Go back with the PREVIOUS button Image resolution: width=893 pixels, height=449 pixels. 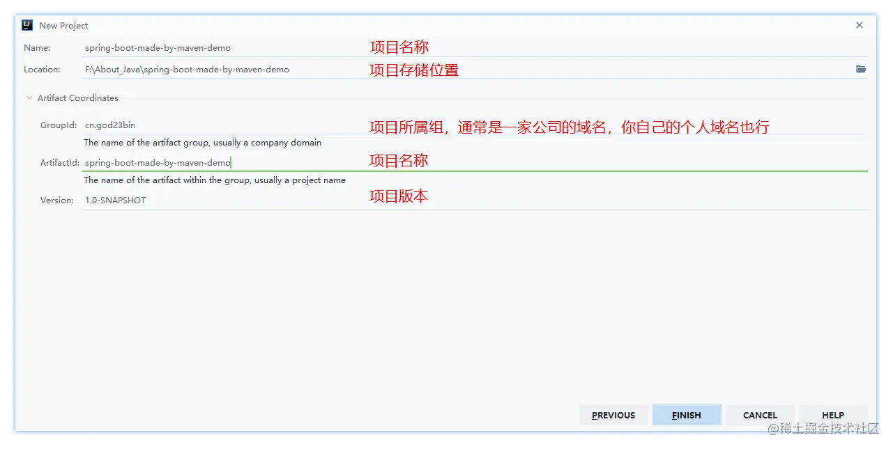(x=613, y=416)
